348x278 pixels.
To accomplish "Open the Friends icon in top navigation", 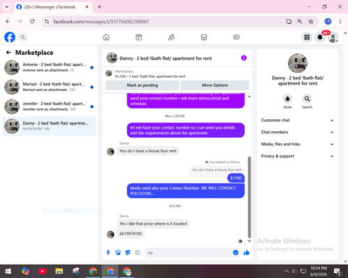I will 171,37.
